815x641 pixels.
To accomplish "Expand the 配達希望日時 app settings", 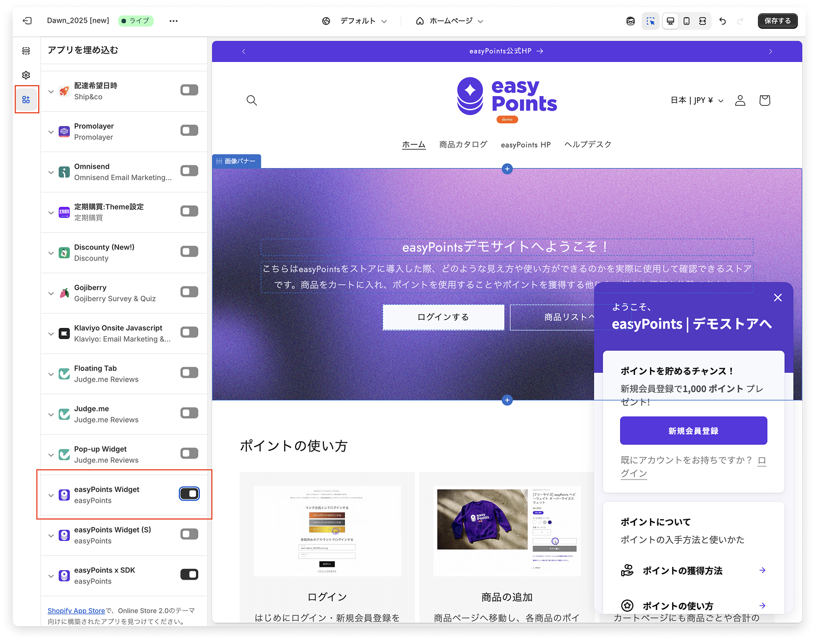I will [x=51, y=92].
